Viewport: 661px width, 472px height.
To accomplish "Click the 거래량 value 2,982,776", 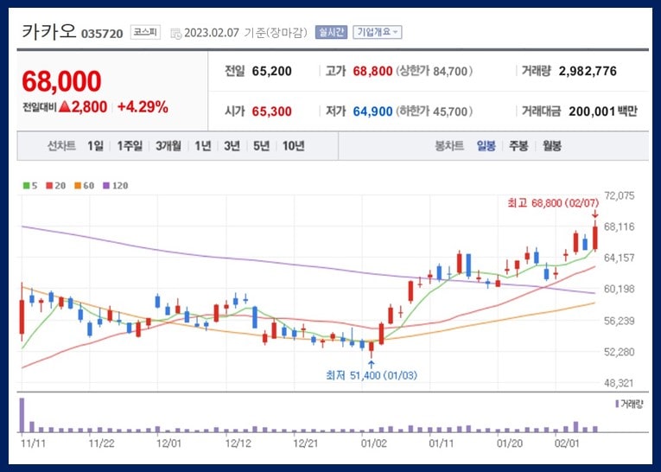I will 588,71.
